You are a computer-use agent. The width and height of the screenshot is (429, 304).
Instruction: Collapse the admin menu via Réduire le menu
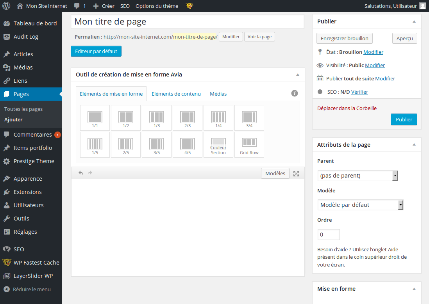click(27, 289)
